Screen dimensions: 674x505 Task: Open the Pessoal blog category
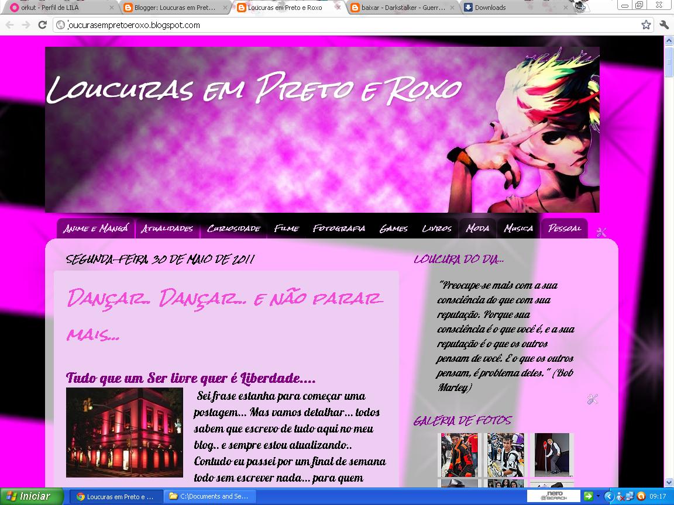tap(565, 228)
